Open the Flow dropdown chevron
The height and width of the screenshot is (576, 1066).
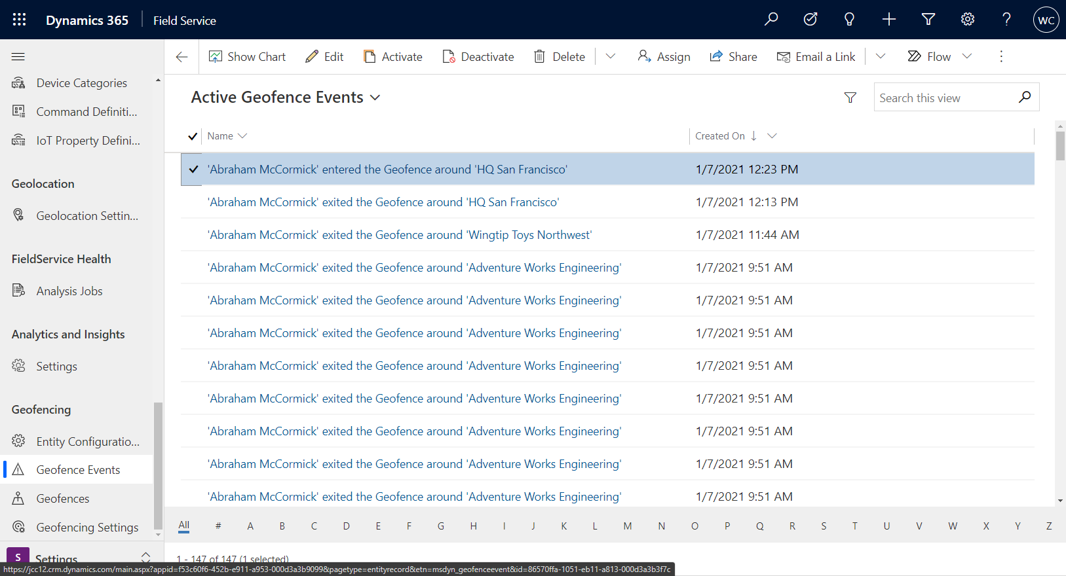click(967, 56)
